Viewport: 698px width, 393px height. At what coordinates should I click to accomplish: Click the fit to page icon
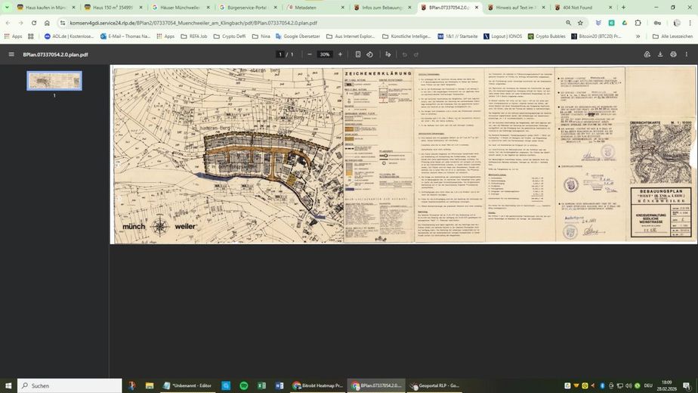(x=358, y=54)
